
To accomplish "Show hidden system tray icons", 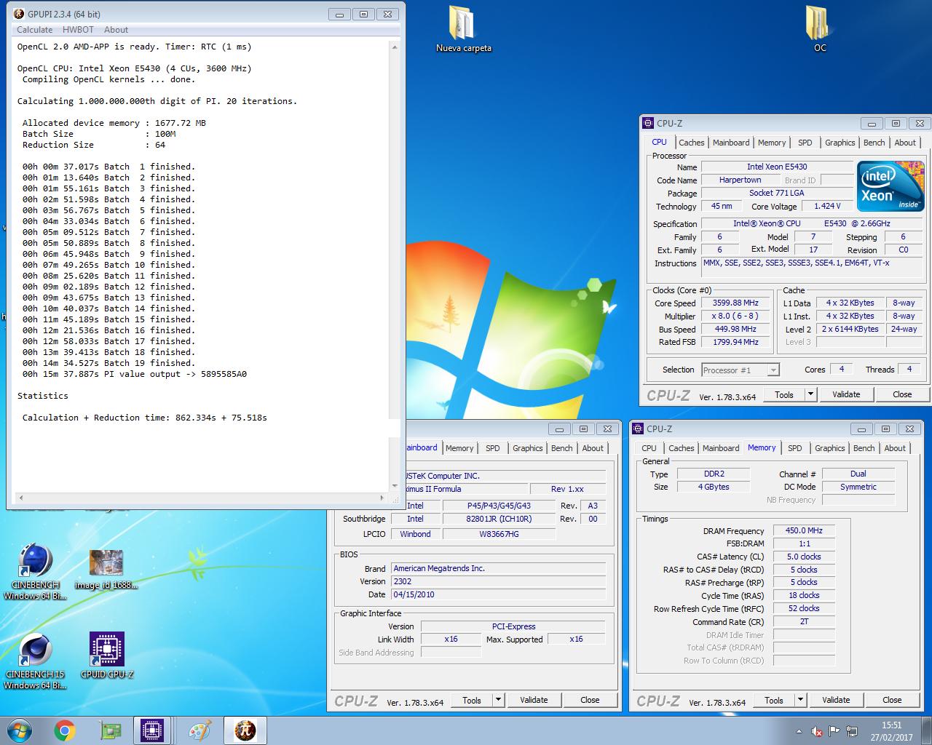I will 800,731.
